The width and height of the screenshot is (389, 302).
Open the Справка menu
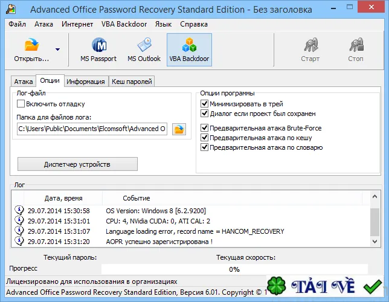[194, 24]
